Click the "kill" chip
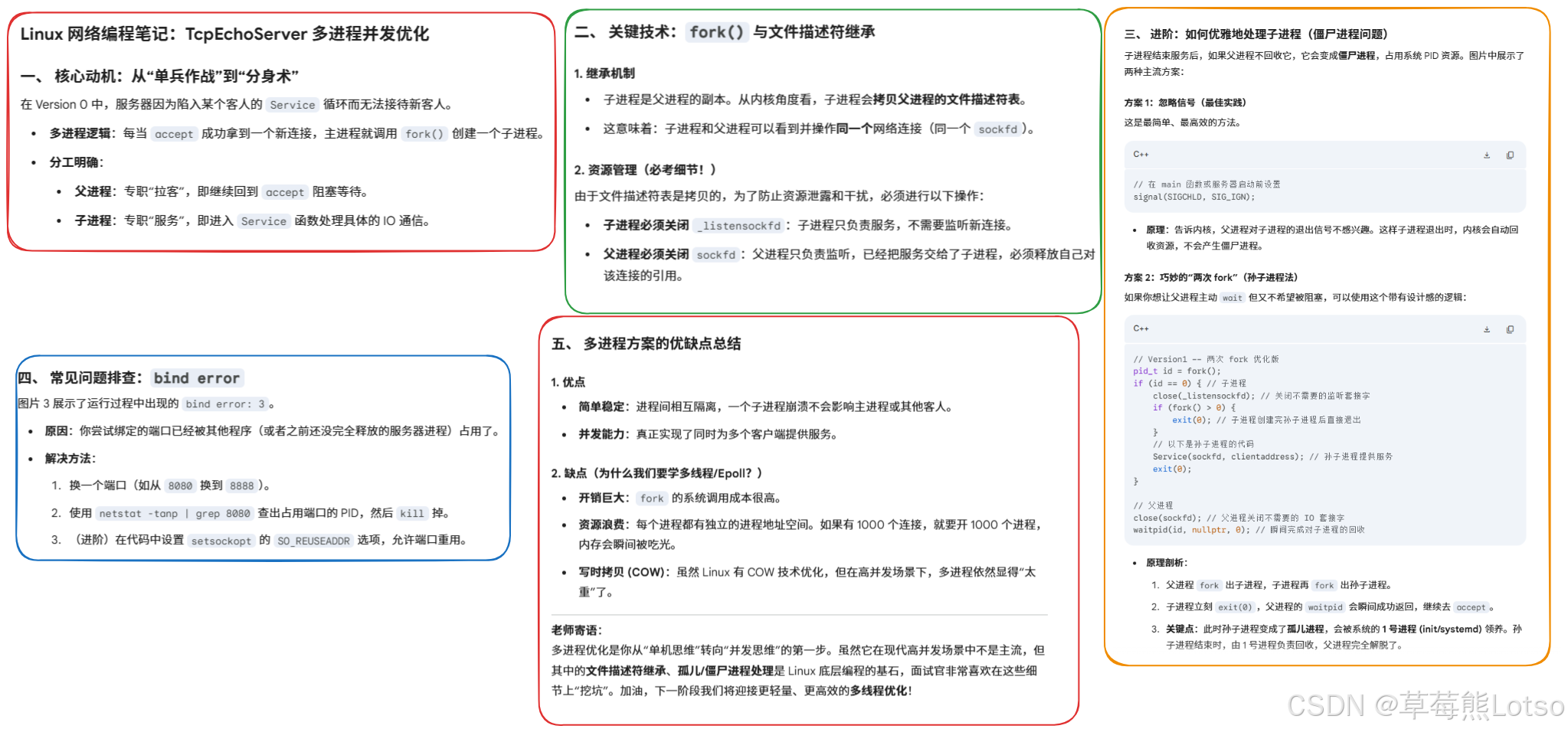The image size is (1568, 732). [411, 514]
